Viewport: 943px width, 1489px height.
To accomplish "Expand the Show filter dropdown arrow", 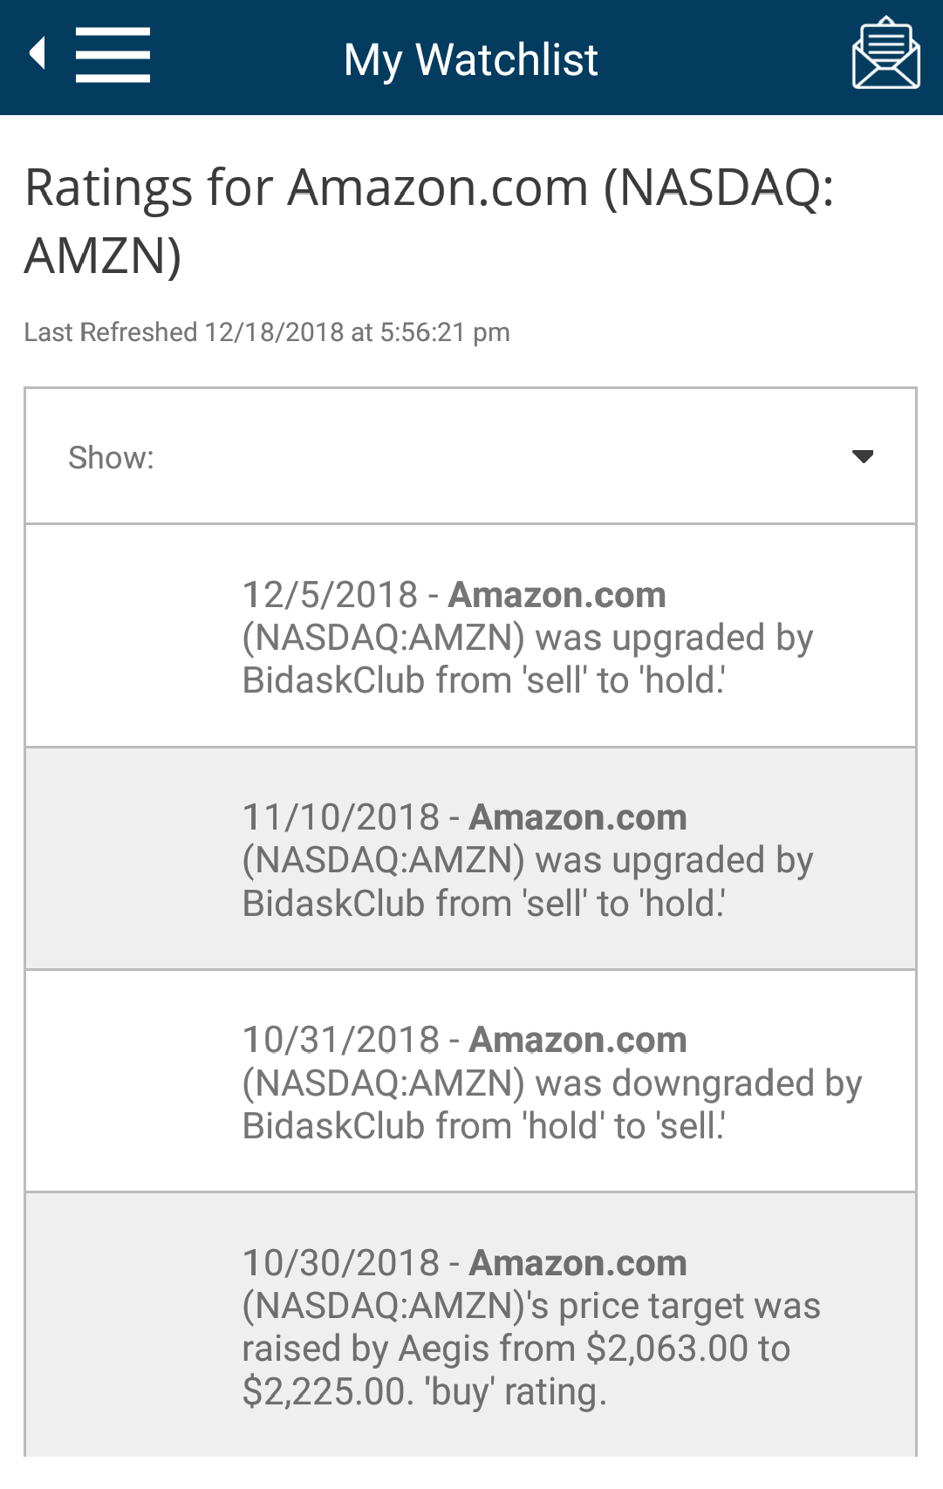I will 863,456.
